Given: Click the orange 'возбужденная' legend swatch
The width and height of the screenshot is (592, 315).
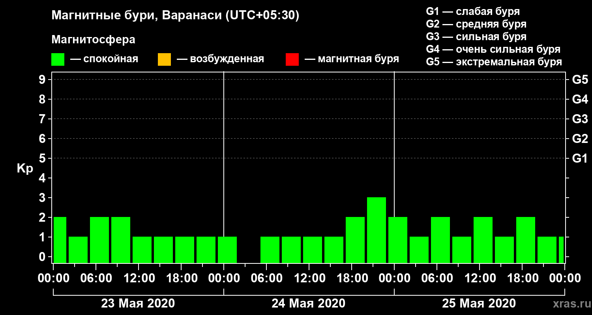Looking at the screenshot, I should [x=164, y=59].
